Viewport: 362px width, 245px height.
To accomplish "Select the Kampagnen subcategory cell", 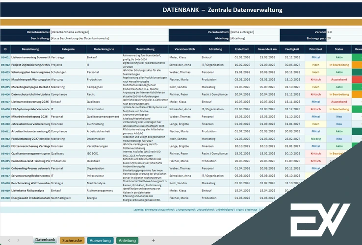I will [x=104, y=87].
